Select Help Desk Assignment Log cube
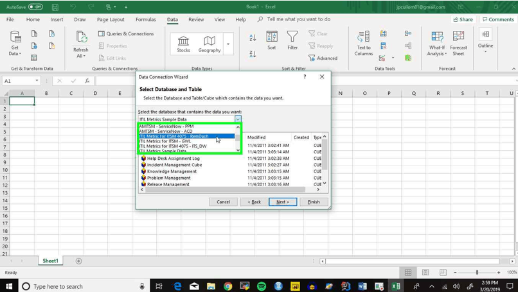 coord(173,159)
